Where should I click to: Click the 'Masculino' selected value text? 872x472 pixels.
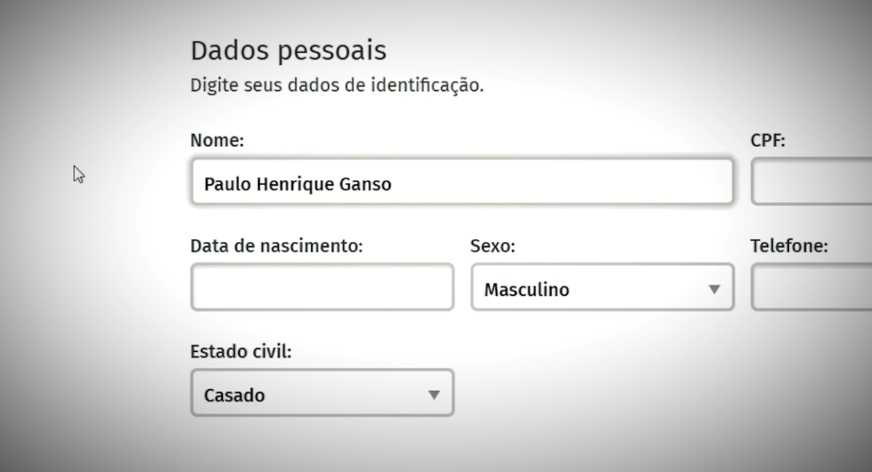coord(527,290)
